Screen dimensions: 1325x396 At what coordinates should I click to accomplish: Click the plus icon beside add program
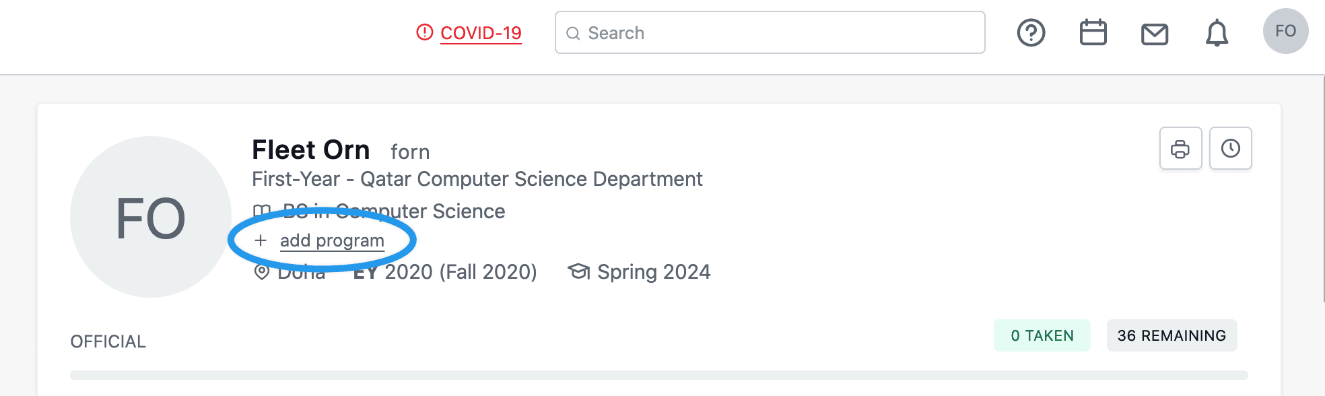click(x=261, y=240)
